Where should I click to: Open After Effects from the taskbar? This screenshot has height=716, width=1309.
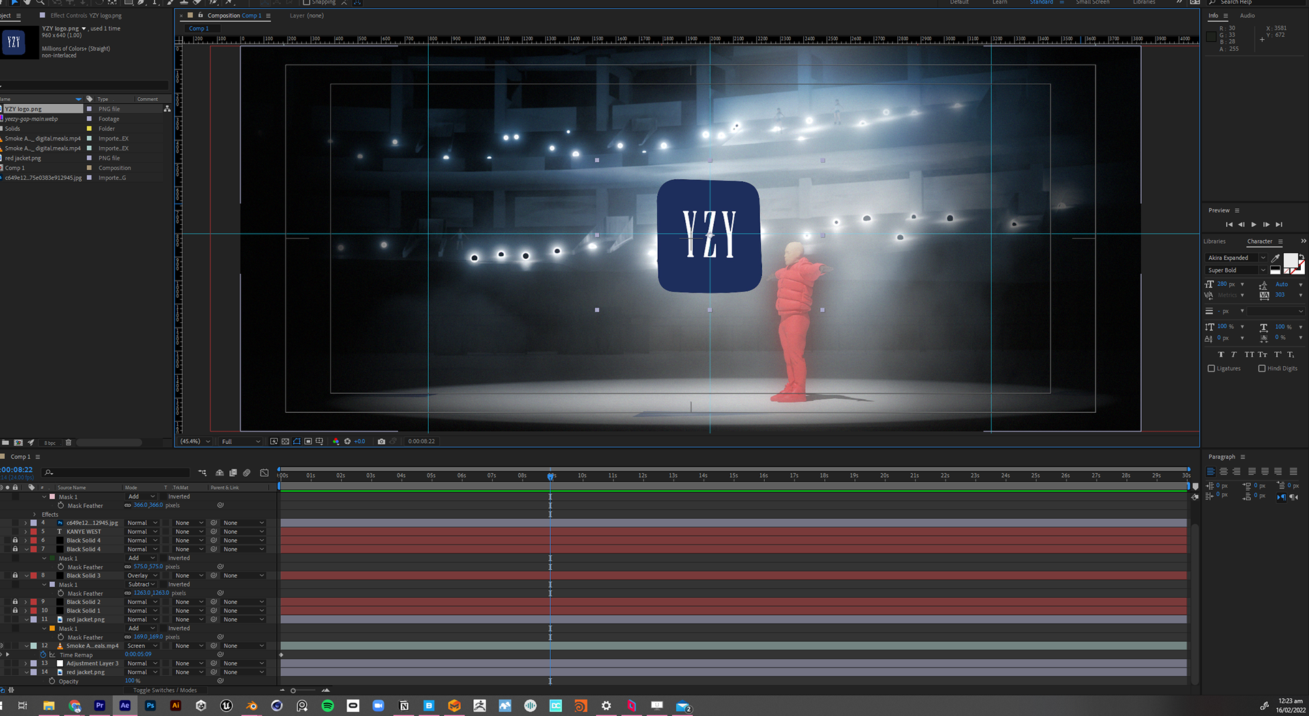pyautogui.click(x=125, y=706)
